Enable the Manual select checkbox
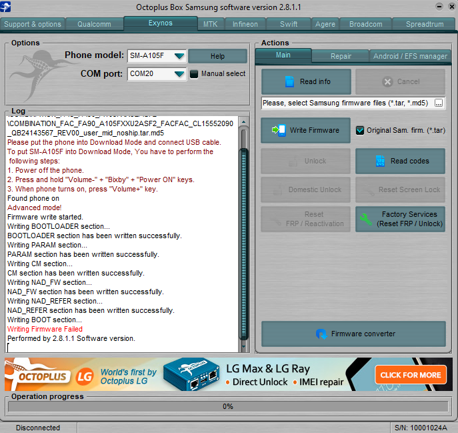Screen dimensions: 458x433 click(193, 73)
